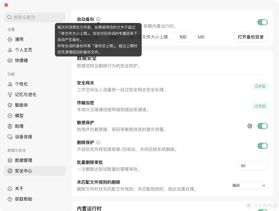Open 获取帮助 link in sidebar
279x211 pixels.
click(x=35, y=199)
